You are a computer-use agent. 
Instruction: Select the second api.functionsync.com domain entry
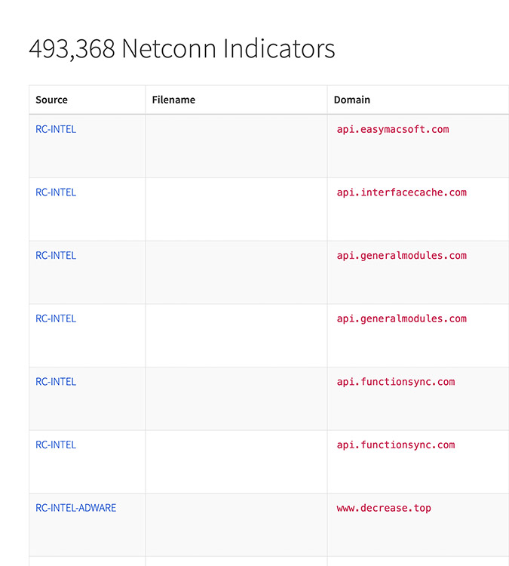pos(395,445)
